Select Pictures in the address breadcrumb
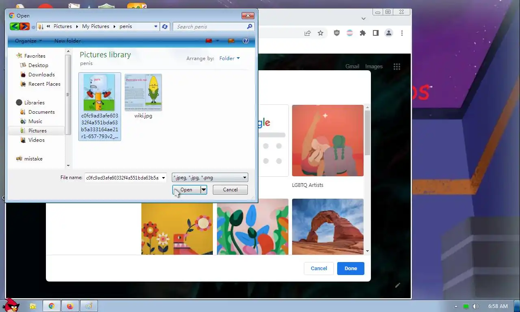 pos(63,26)
